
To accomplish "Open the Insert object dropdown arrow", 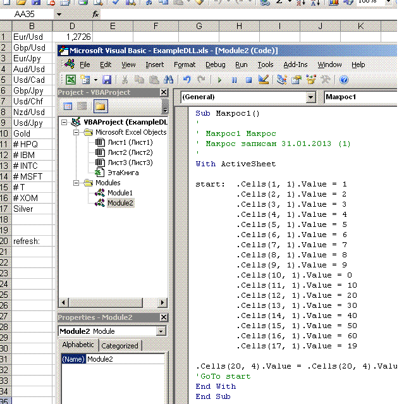I will click(95, 80).
